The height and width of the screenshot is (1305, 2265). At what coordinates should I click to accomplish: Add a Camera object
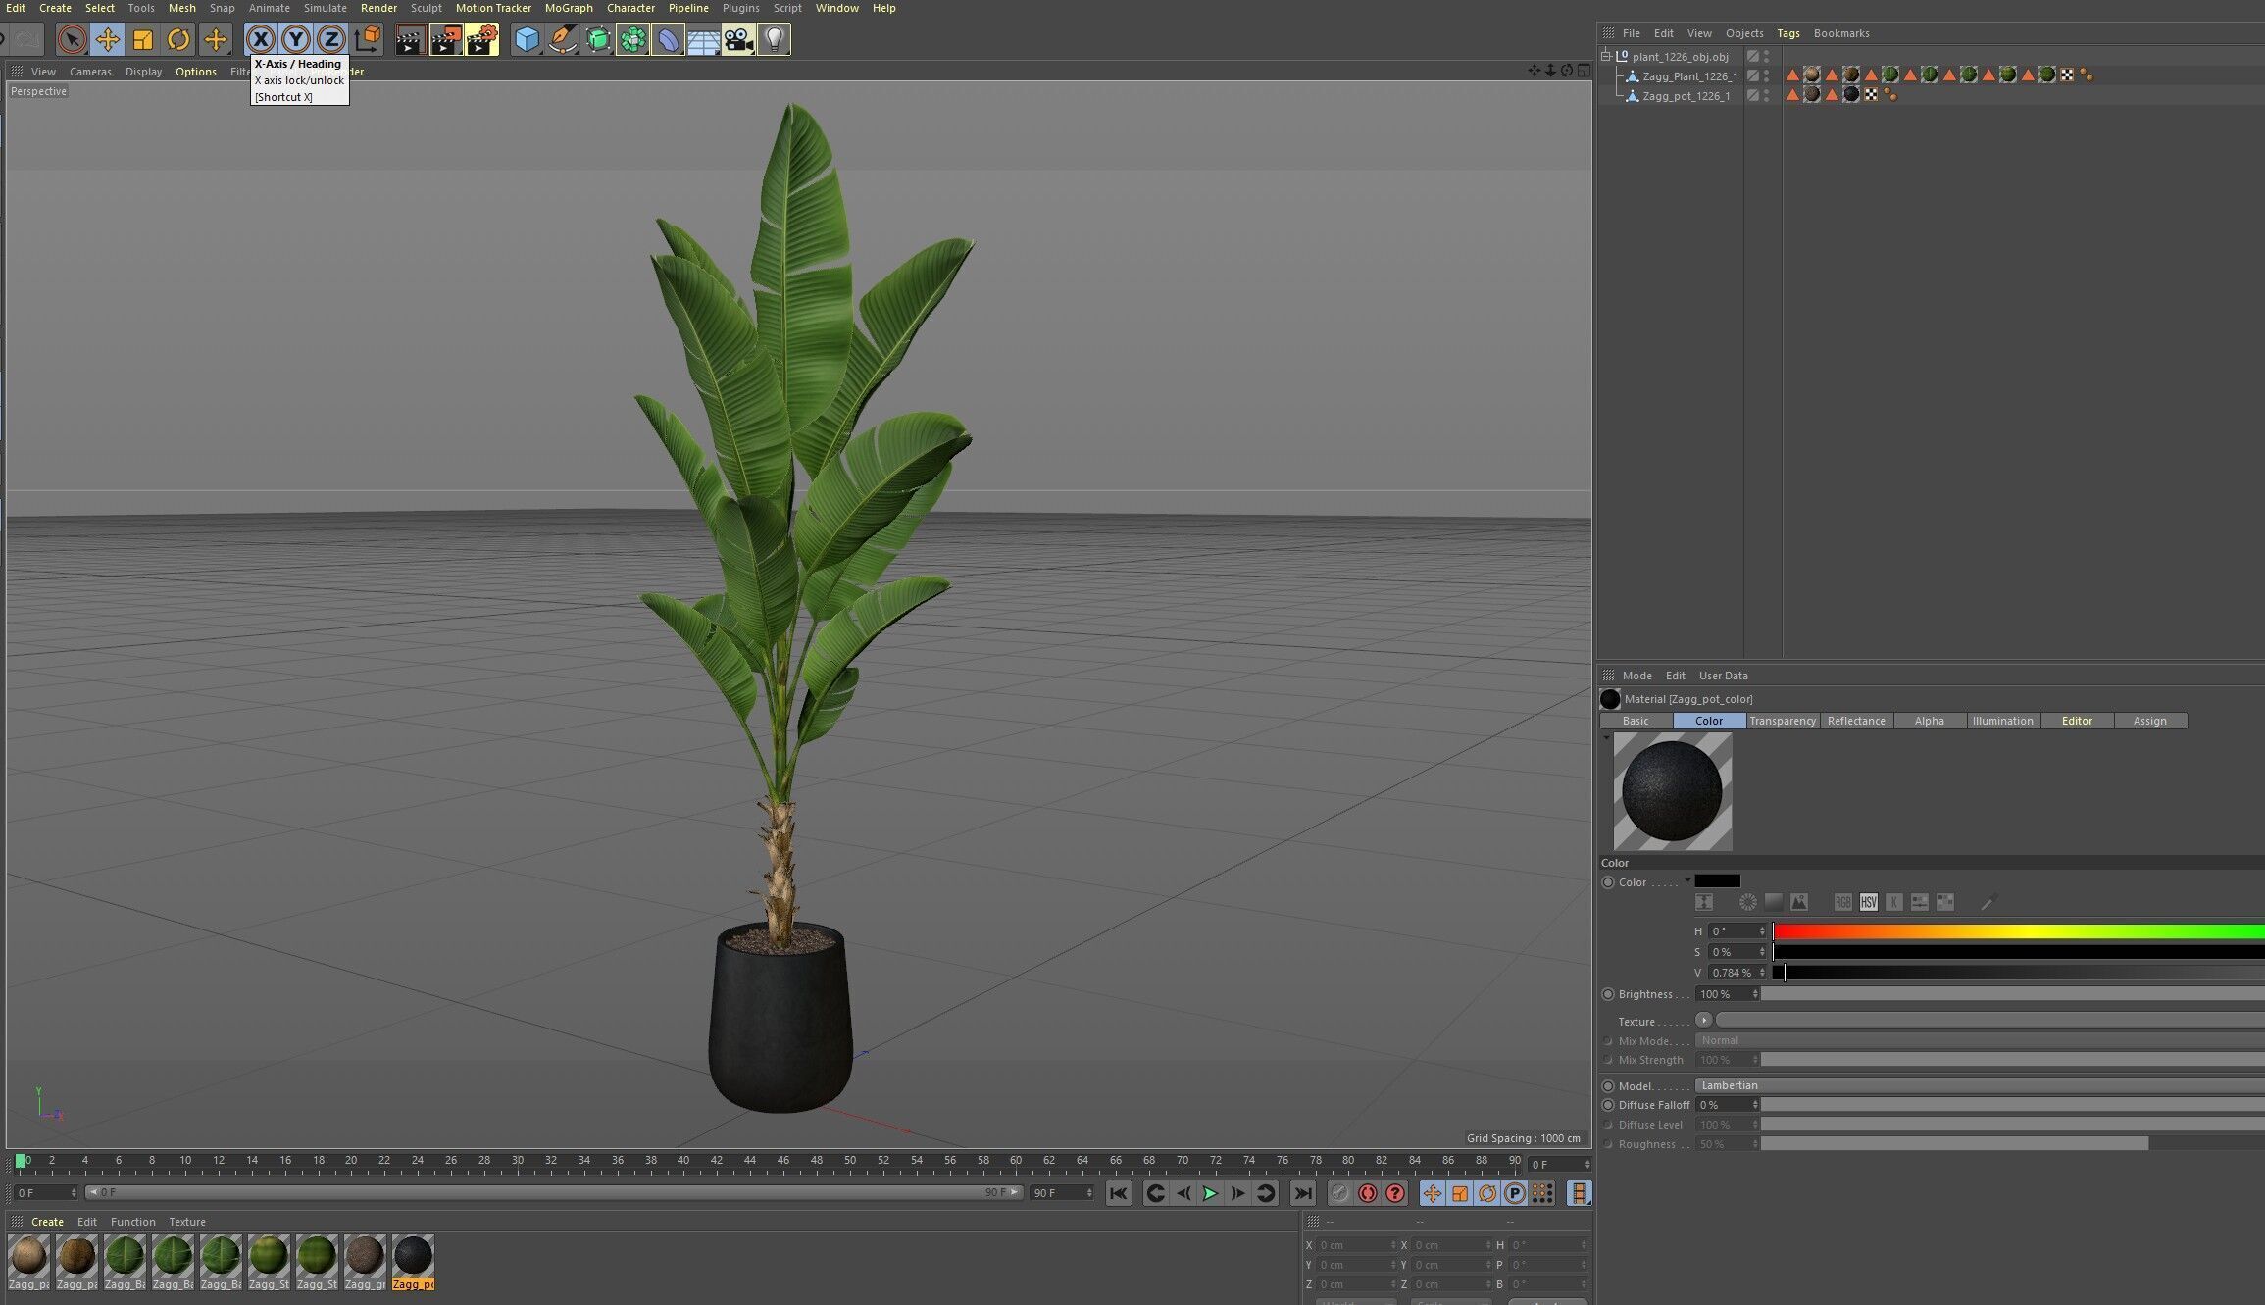[x=738, y=40]
